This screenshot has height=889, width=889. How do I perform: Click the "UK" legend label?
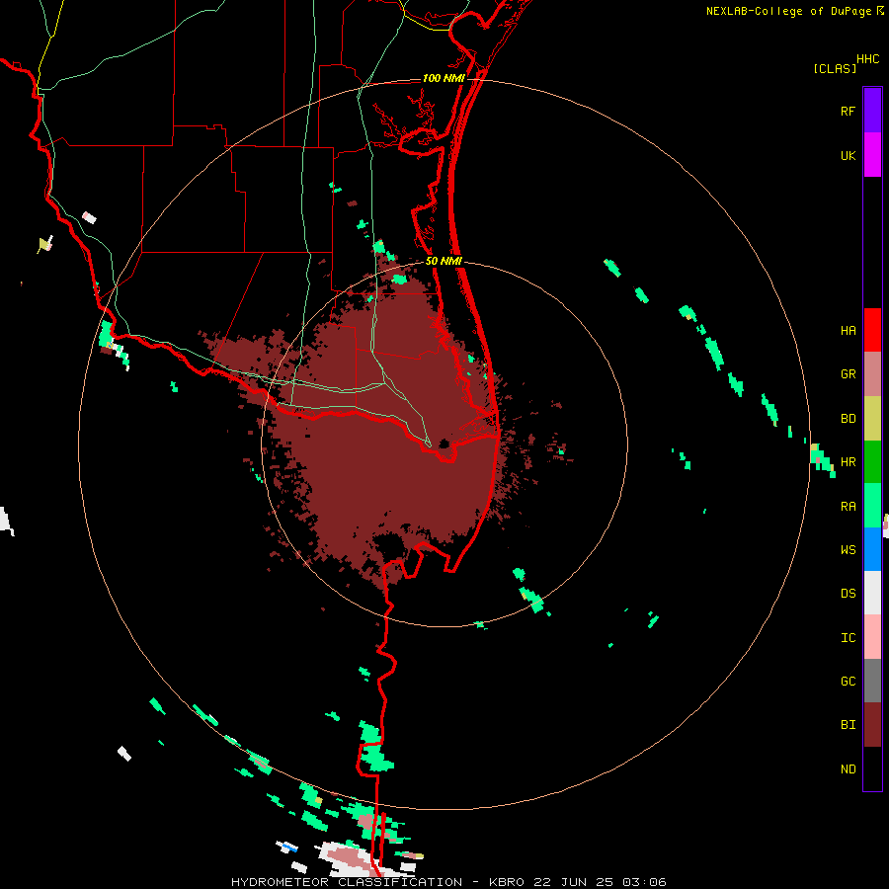tap(848, 155)
